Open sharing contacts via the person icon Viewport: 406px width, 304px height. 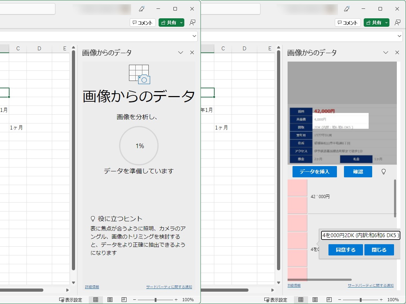[398, 22]
